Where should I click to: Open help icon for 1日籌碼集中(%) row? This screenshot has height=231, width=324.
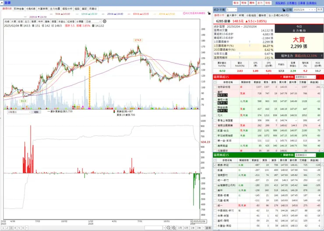point(250,46)
